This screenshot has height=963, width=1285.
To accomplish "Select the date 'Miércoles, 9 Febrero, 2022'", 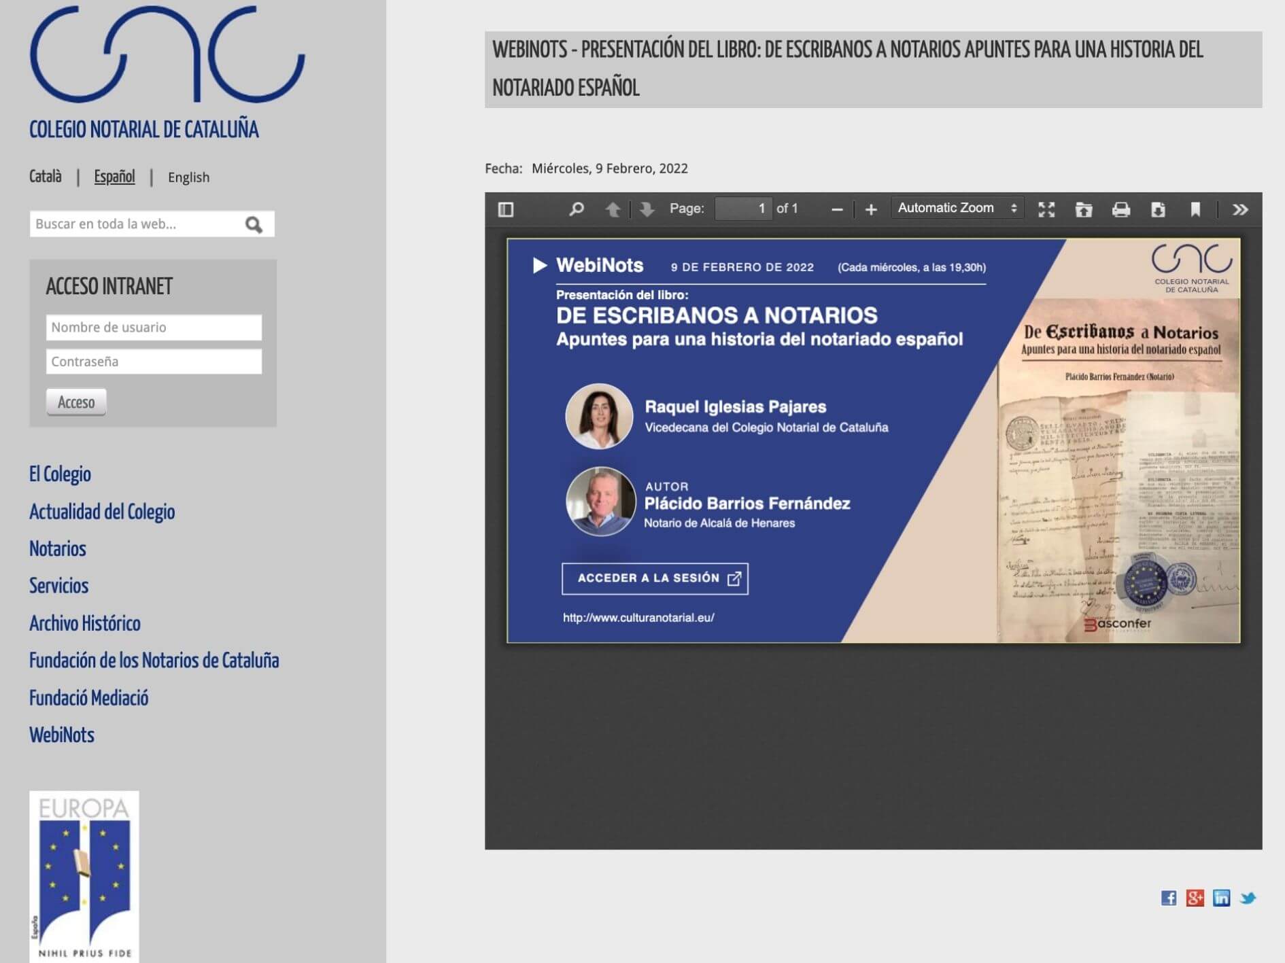I will (610, 169).
